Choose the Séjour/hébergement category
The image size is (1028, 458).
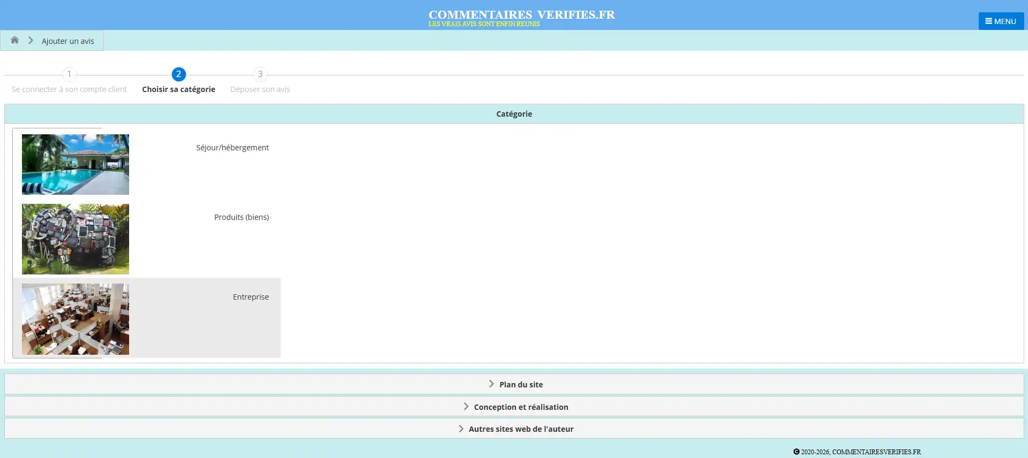232,148
